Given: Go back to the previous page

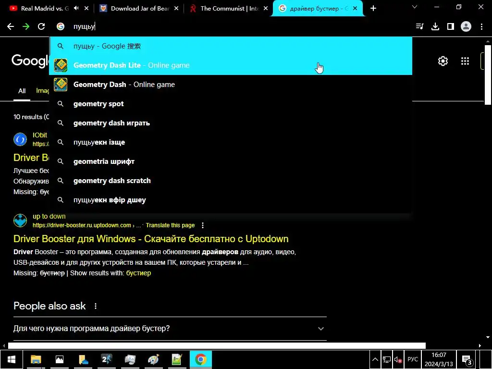Looking at the screenshot, I should 11,27.
